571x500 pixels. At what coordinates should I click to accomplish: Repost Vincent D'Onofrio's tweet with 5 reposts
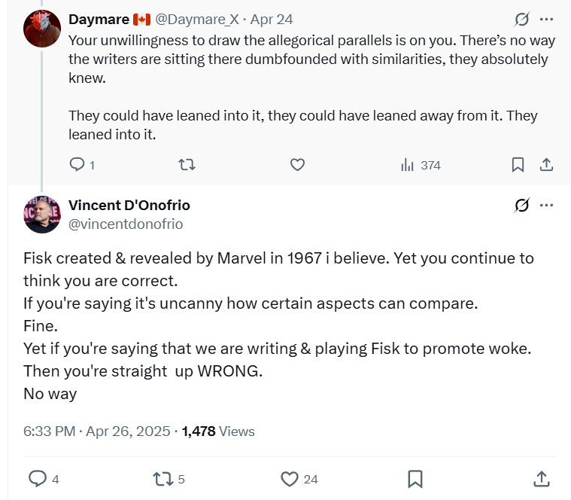(162, 479)
